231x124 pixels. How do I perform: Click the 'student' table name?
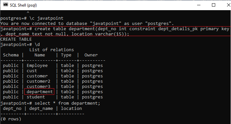36,97
